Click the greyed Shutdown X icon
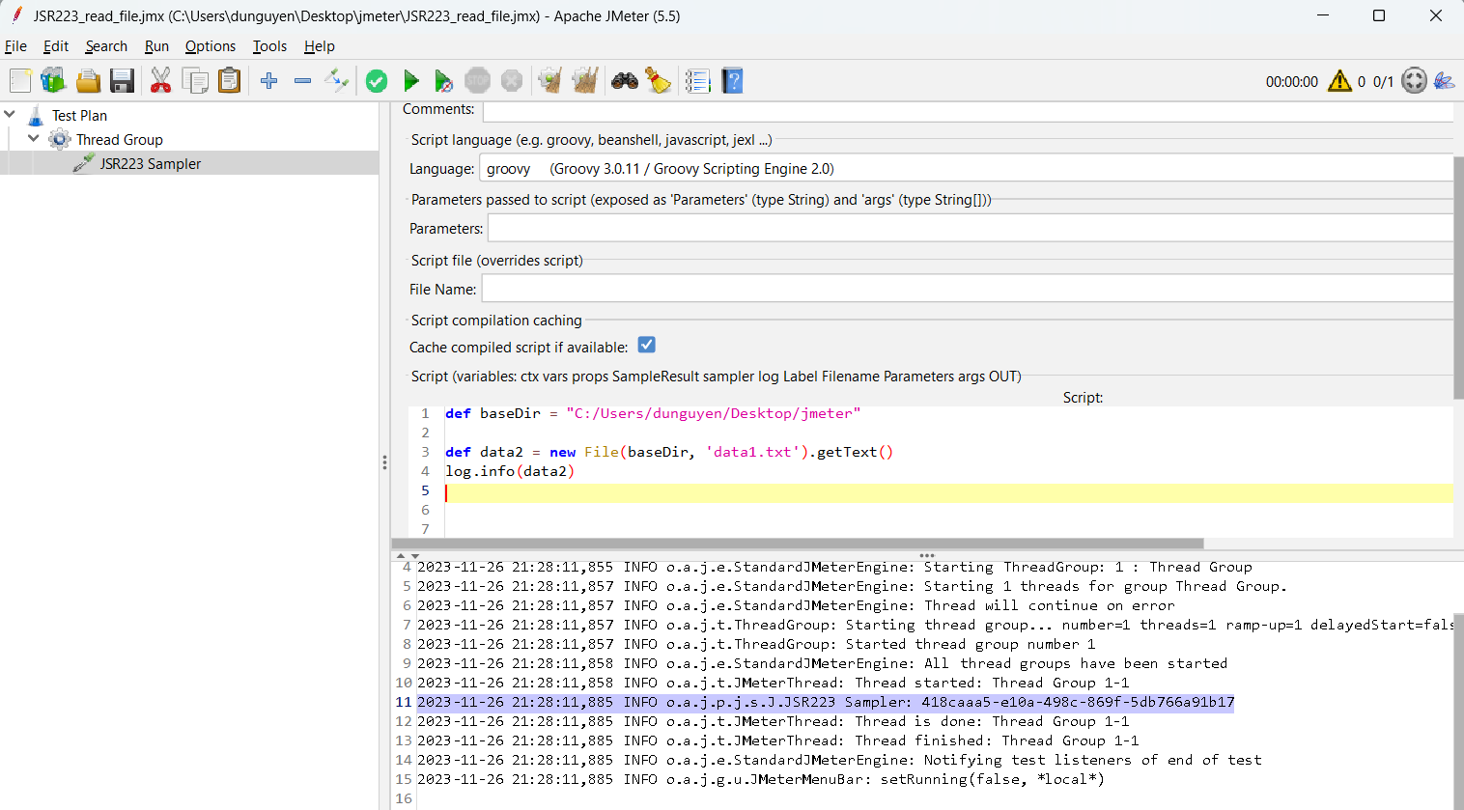This screenshot has height=810, width=1464. pos(512,81)
